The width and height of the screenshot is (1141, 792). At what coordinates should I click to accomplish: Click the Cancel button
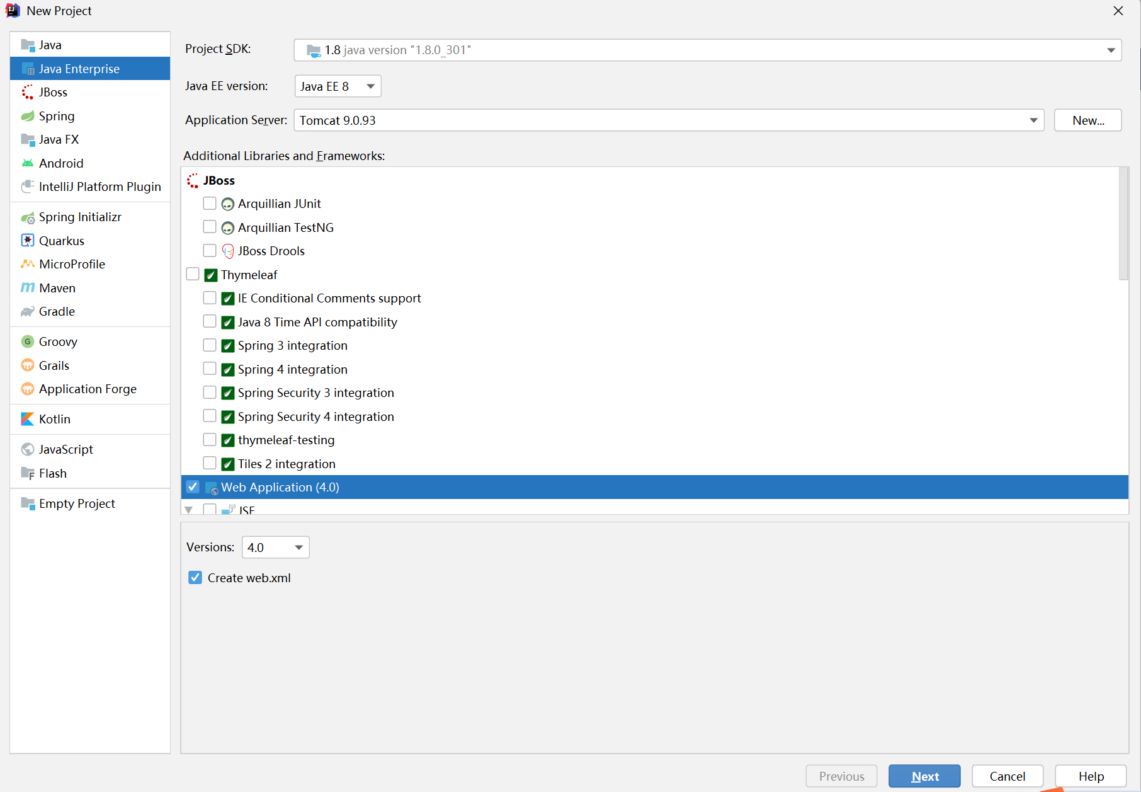pyautogui.click(x=1008, y=776)
